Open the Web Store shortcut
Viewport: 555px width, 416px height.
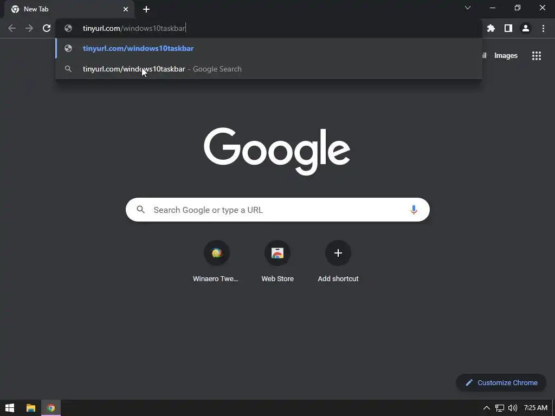(277, 262)
